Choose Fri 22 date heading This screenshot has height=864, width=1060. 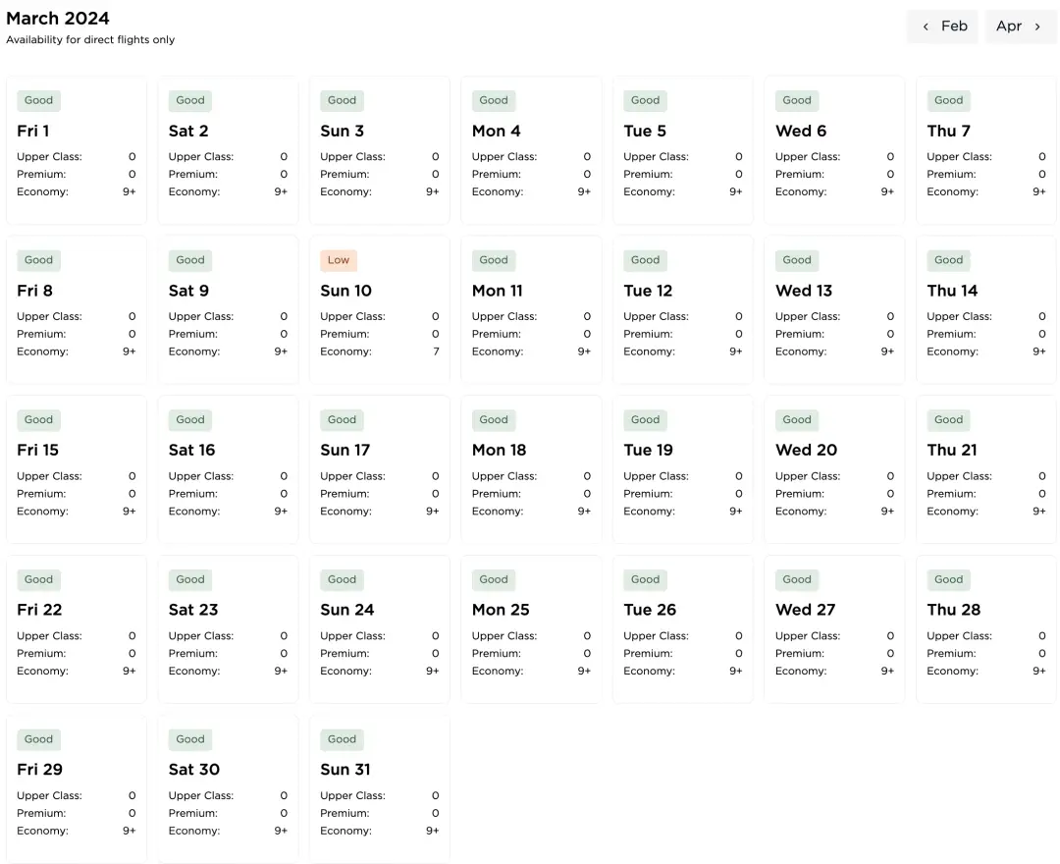coord(39,610)
